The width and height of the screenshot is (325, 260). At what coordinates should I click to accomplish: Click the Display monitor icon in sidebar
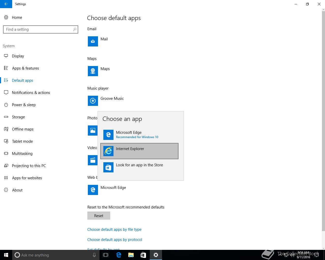pyautogui.click(x=6, y=56)
